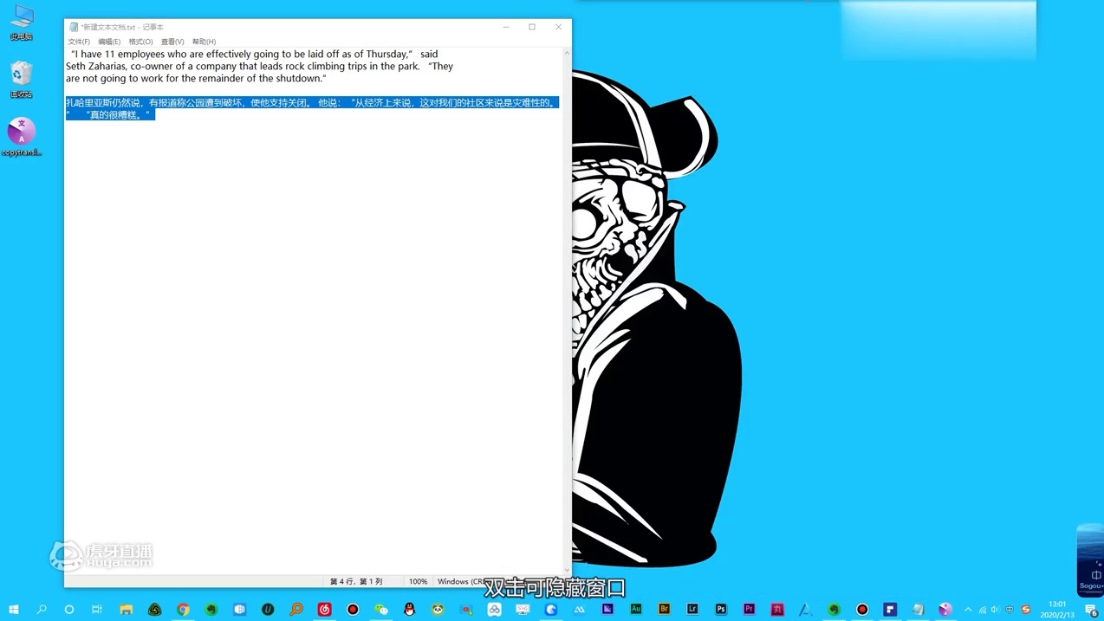
Task: Open Adobe Lightroom from taskbar
Action: tap(692, 610)
